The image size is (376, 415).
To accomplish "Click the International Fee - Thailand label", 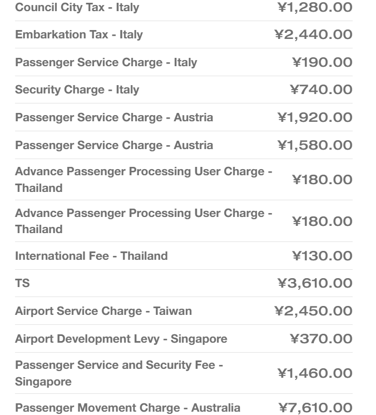I will (x=91, y=256).
